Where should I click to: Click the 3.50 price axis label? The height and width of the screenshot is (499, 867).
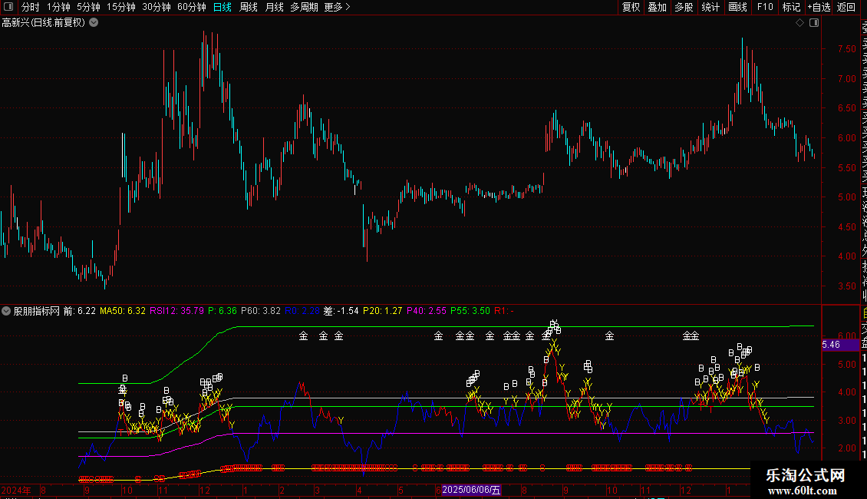846,286
